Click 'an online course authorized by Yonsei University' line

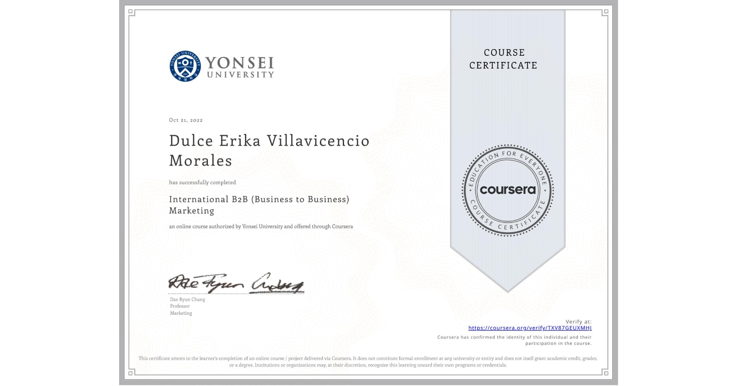(x=261, y=227)
